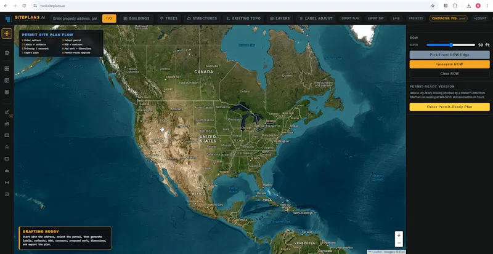Open the browser extensions puzzle icon
The width and height of the screenshot is (493, 254).
coord(455,6)
